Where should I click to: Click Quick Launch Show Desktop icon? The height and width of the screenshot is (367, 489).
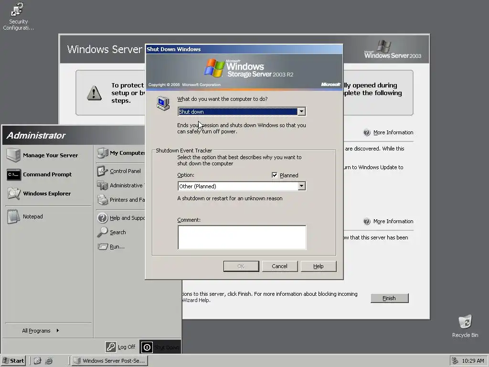click(x=37, y=361)
